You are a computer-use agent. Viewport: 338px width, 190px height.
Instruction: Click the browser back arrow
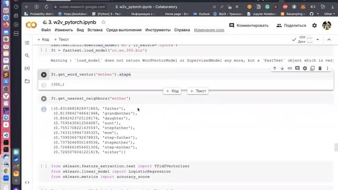(x=27, y=7)
